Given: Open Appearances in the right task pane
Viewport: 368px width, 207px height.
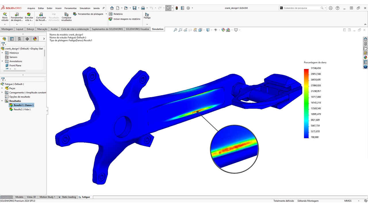Looking at the screenshot, I should pyautogui.click(x=365, y=57).
